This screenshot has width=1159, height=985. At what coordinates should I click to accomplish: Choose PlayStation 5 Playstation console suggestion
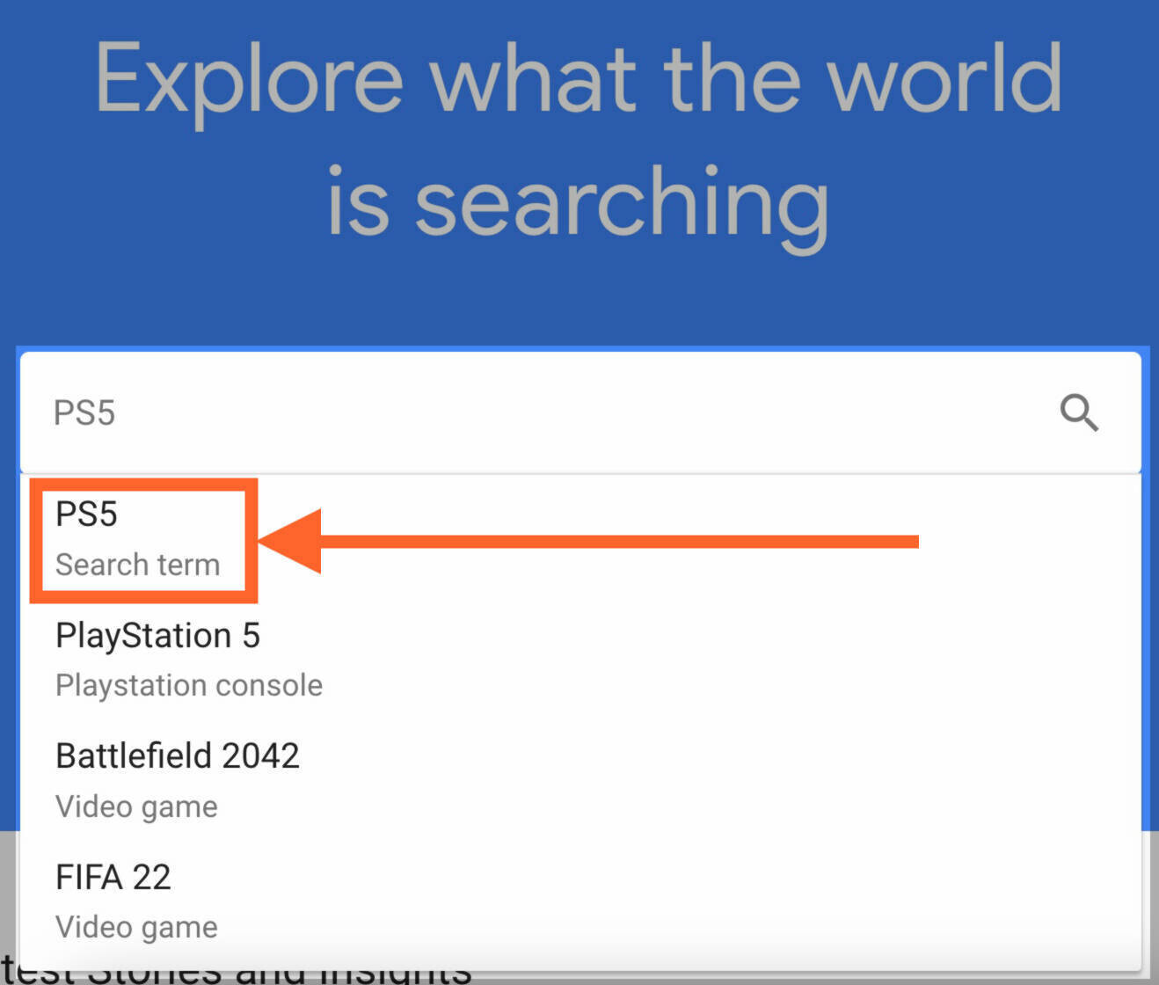pyautogui.click(x=580, y=660)
